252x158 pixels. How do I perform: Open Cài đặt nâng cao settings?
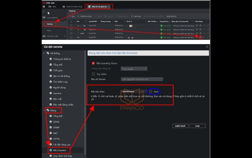point(60,144)
